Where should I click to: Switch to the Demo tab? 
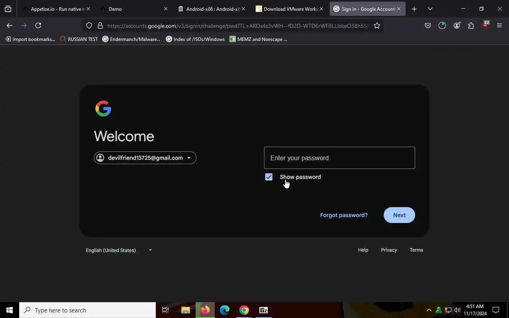[133, 9]
